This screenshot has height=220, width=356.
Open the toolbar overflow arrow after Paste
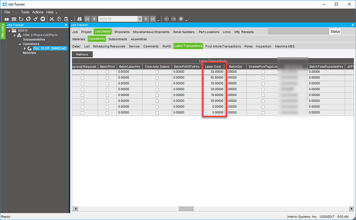71,21
